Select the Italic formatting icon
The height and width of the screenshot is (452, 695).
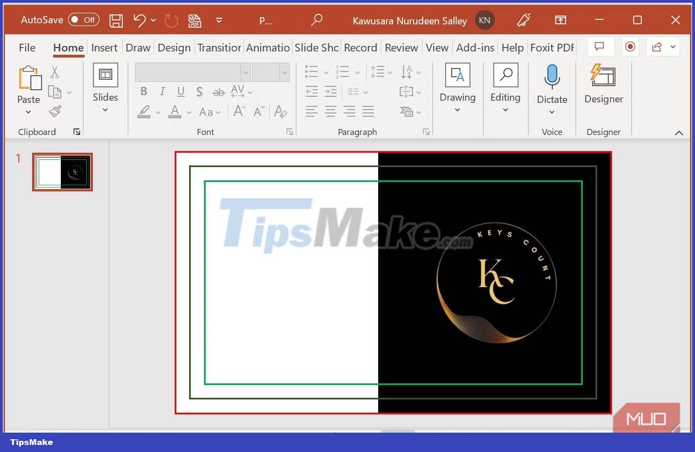161,91
